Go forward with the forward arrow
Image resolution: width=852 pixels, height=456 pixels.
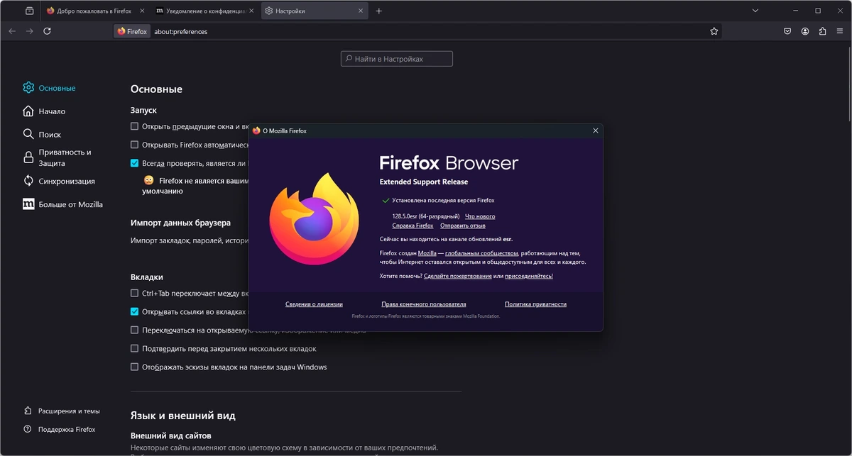[30, 31]
